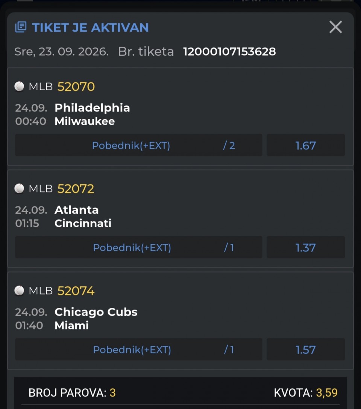Screen dimensions: 361x409
Task: Click match code 52070
Action: point(76,87)
